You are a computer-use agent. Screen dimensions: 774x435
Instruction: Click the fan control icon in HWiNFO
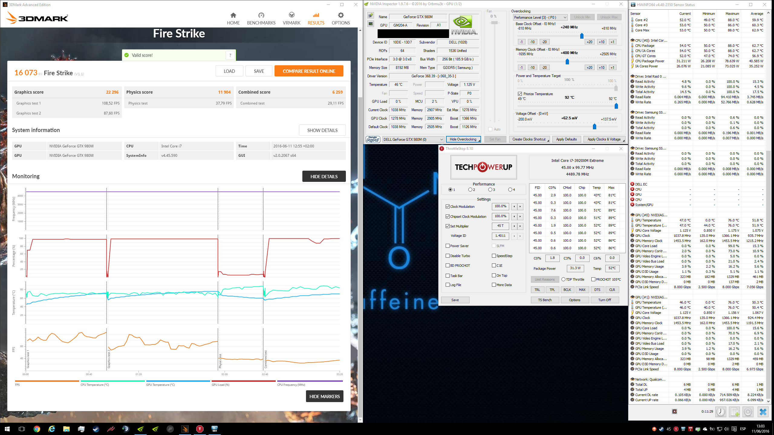[x=675, y=411]
